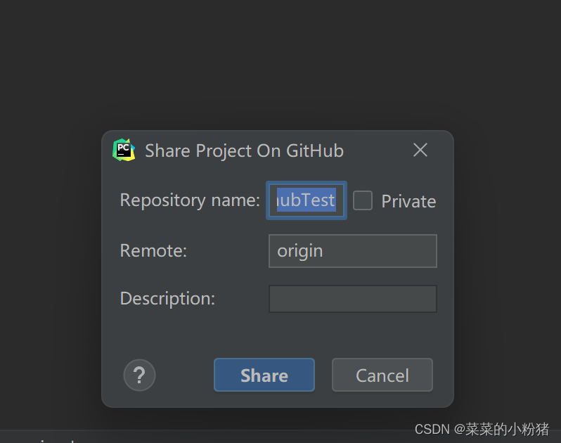Click the PyCharm logo in dialog title
This screenshot has width=561, height=443.
pyautogui.click(x=124, y=150)
